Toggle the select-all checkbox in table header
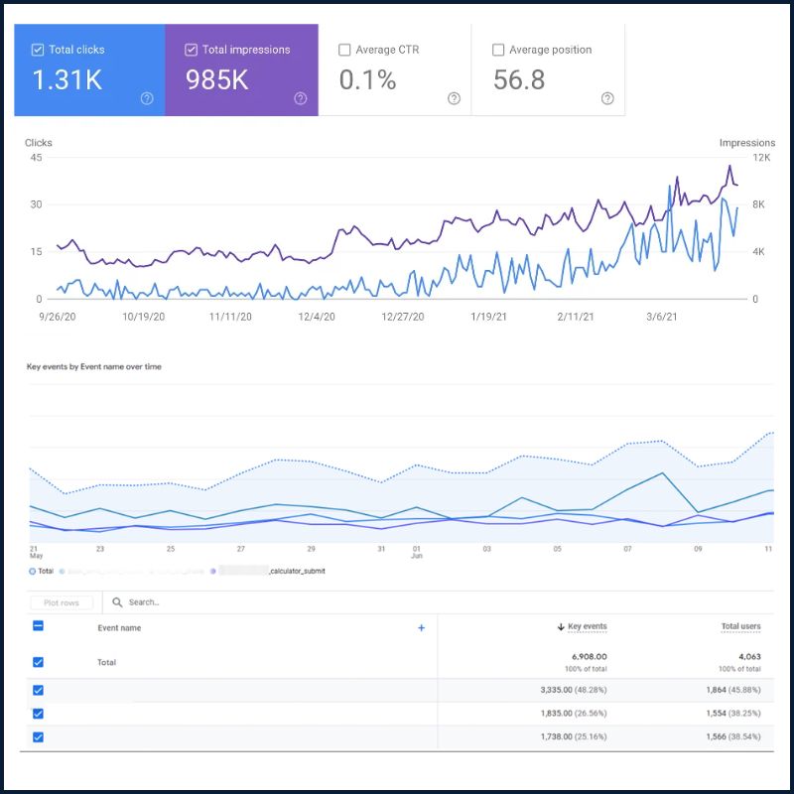The image size is (794, 794). pos(38,626)
